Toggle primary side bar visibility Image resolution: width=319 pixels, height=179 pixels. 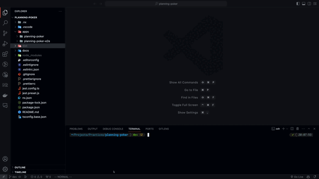(x=298, y=4)
